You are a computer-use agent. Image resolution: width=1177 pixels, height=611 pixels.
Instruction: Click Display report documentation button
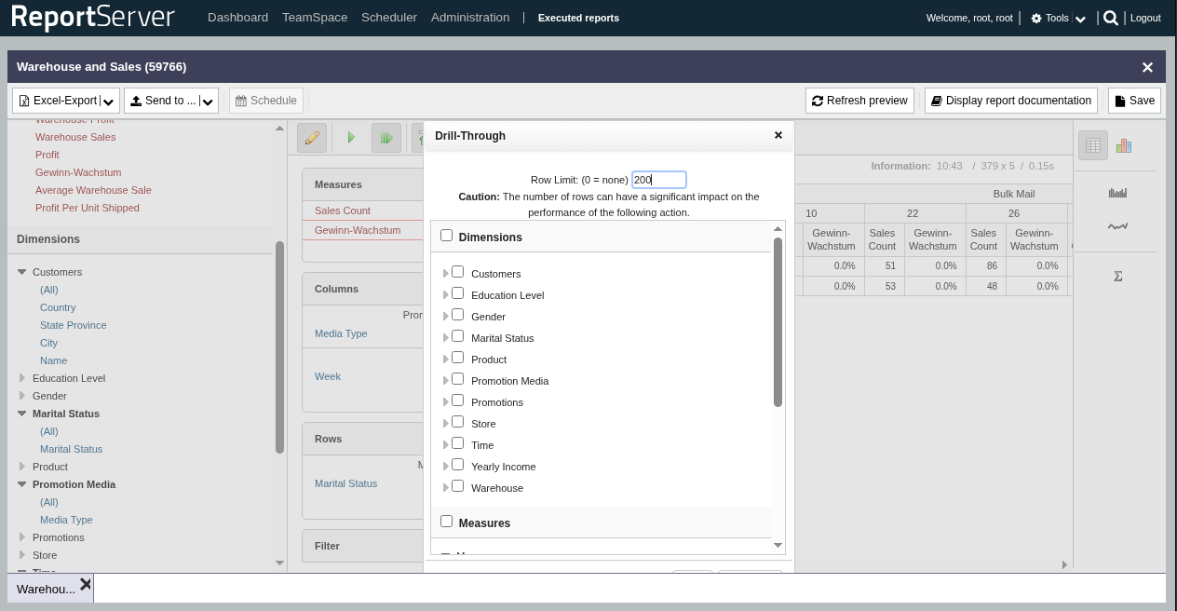[x=1010, y=101]
